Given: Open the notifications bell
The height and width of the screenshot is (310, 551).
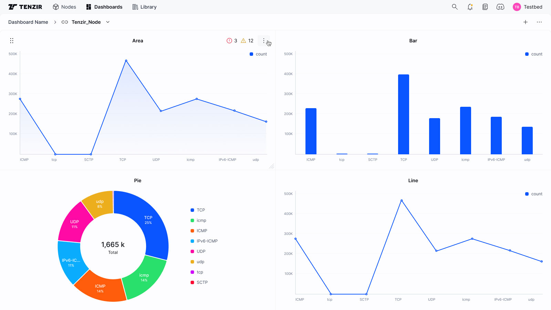Looking at the screenshot, I should pyautogui.click(x=470, y=7).
